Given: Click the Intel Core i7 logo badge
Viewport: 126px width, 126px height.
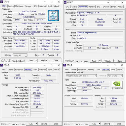Looking at the screenshot, I should click(x=53, y=15).
